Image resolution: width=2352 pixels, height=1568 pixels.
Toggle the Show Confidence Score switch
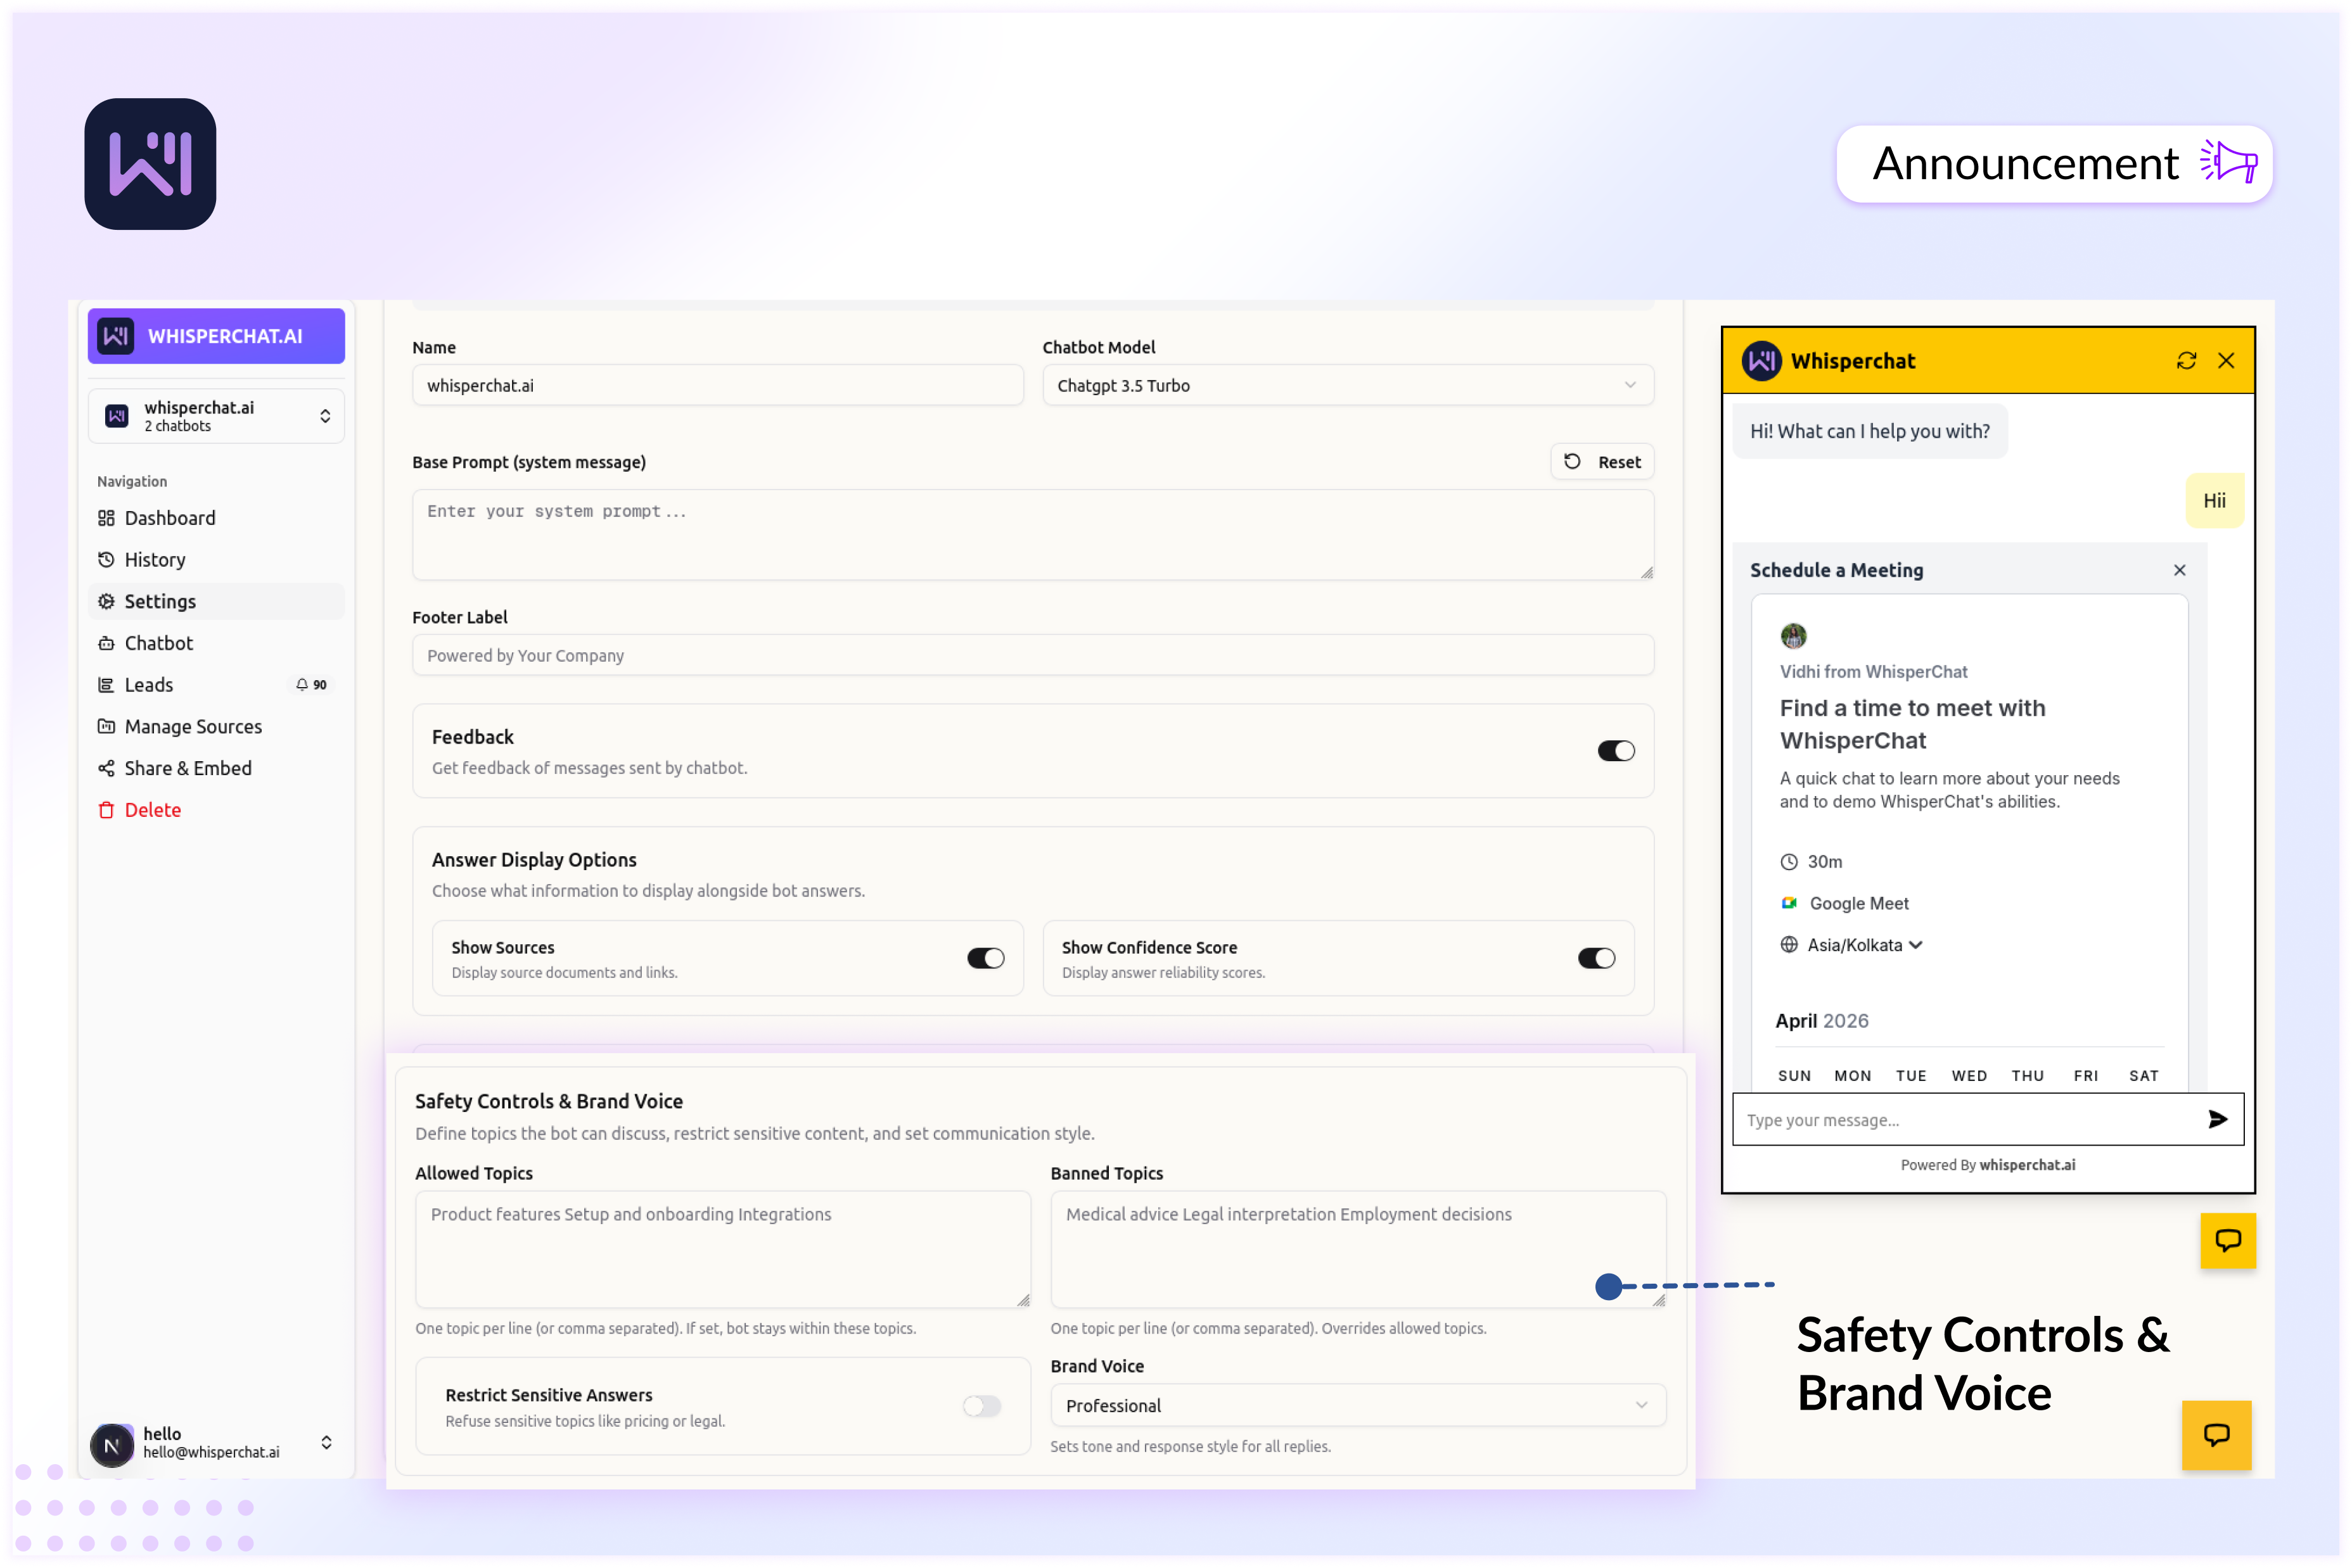pyautogui.click(x=1595, y=958)
